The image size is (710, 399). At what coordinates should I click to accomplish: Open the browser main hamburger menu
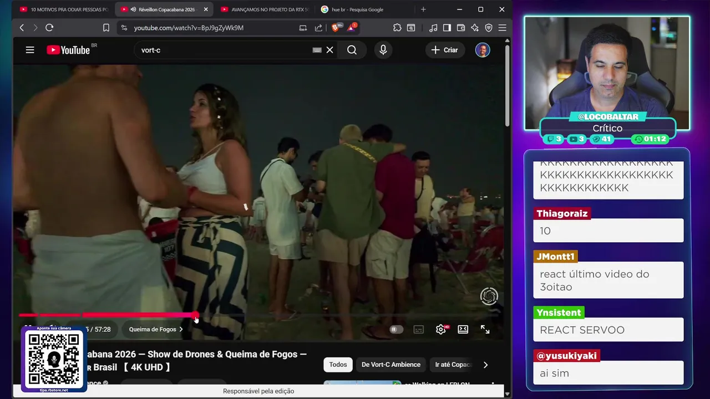pyautogui.click(x=502, y=28)
